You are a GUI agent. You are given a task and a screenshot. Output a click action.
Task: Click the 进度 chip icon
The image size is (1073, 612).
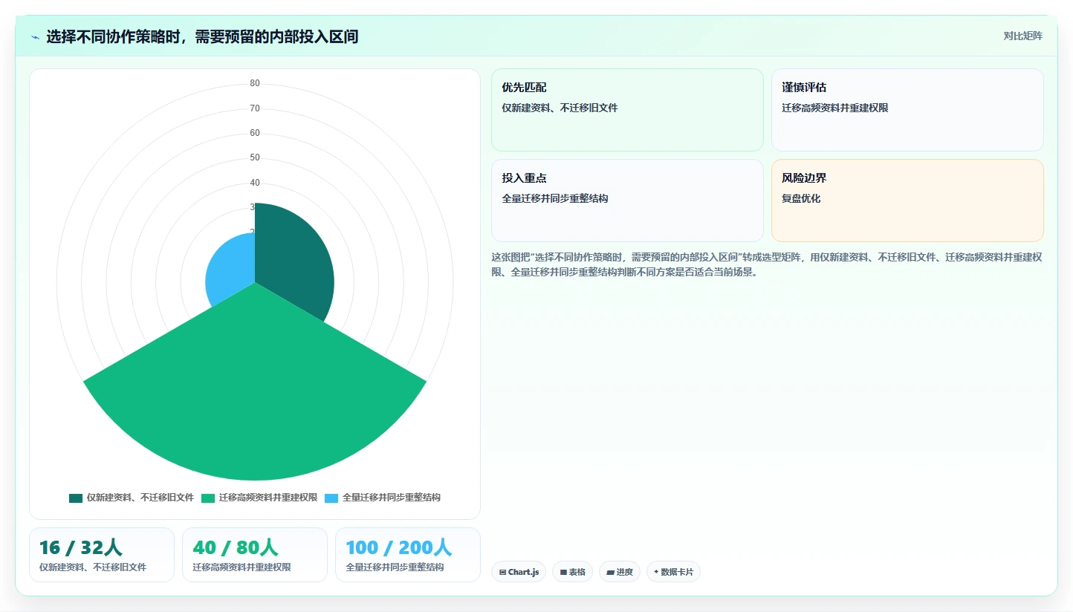pyautogui.click(x=610, y=572)
